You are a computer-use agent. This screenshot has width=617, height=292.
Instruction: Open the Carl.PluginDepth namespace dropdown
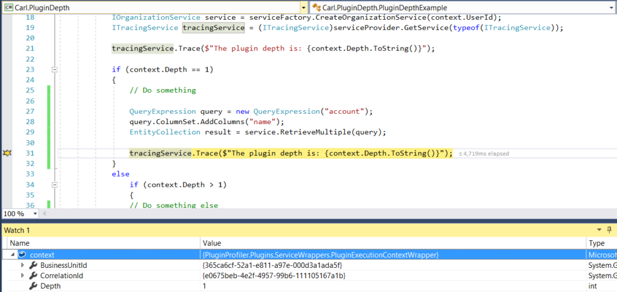304,8
